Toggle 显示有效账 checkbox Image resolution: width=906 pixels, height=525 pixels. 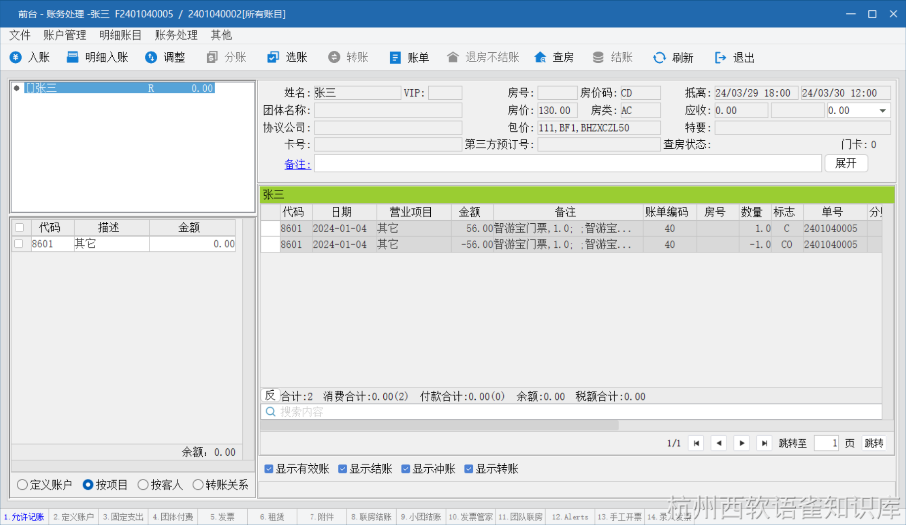pos(269,469)
